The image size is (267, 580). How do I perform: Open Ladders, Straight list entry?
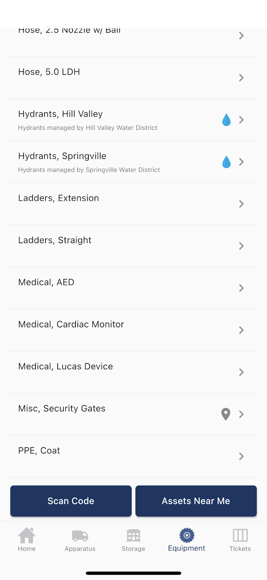tap(55, 240)
